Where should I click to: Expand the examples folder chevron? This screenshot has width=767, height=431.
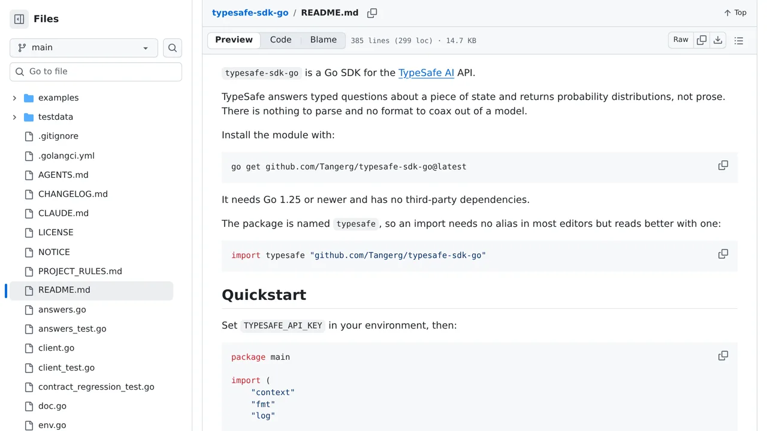[x=14, y=98]
